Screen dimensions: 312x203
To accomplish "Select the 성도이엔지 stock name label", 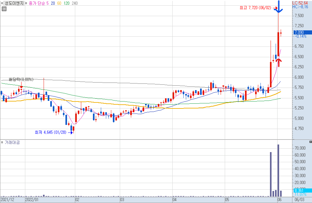I will 14,3.
